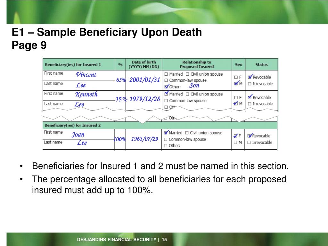The height and width of the screenshot is (246, 328).
Task: Check the Other box in Joan's row
Action: click(166, 146)
